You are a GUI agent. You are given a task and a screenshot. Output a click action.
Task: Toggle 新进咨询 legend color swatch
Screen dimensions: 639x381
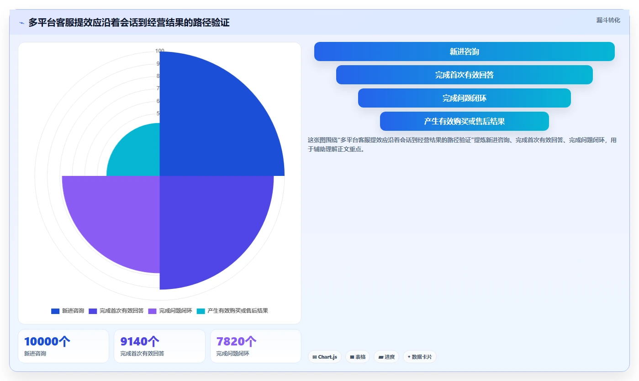55,311
